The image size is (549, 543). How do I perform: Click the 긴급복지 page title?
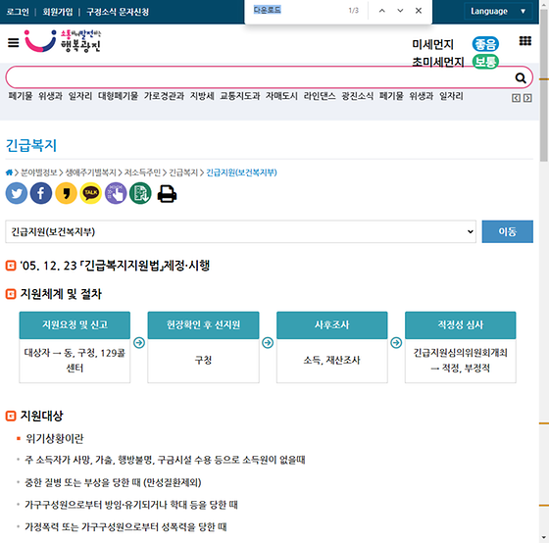tap(31, 145)
